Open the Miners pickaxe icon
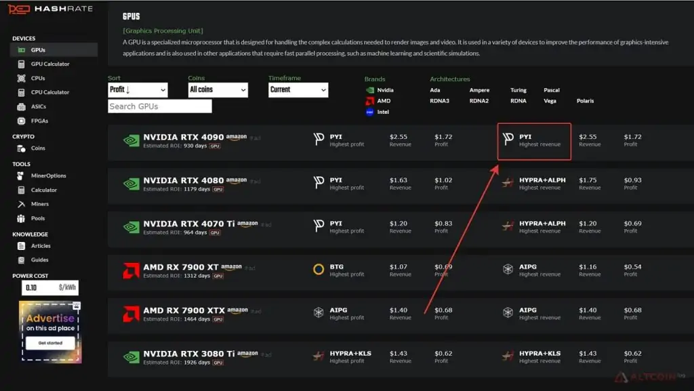This screenshot has width=694, height=391. coord(21,204)
